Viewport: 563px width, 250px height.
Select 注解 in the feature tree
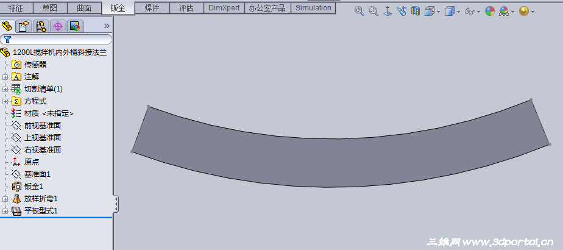tap(32, 77)
